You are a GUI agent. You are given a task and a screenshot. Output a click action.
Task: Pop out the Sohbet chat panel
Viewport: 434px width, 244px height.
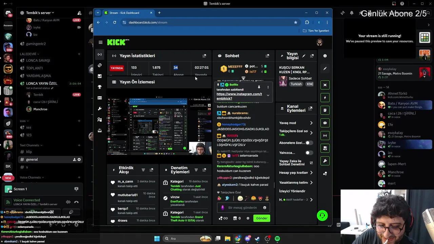coord(267,56)
